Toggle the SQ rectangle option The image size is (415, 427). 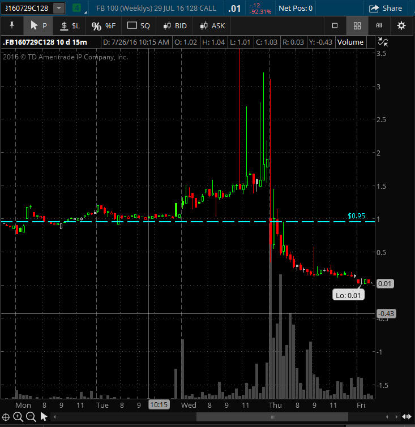point(139,26)
